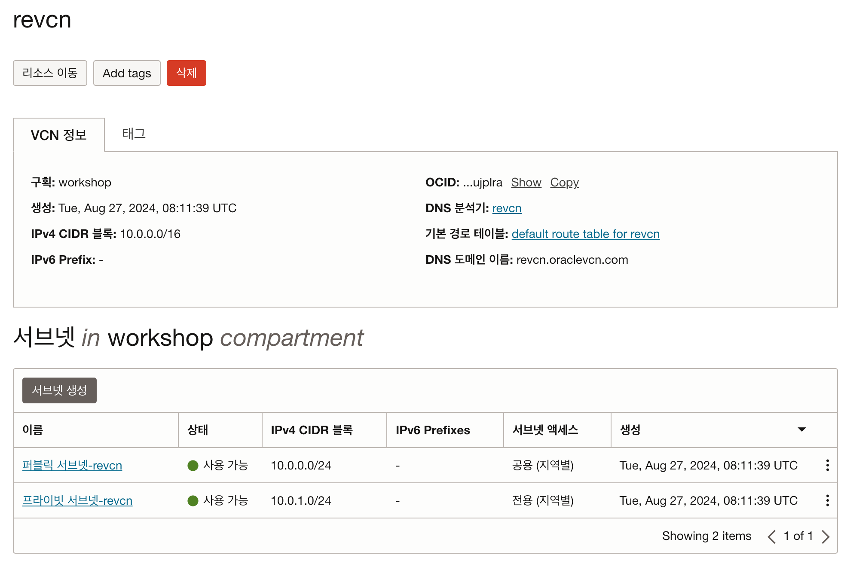Go to next page of subnets
844x567 pixels.
(825, 536)
